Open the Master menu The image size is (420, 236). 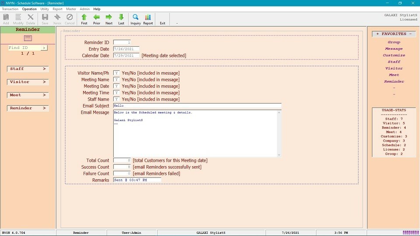pos(71,9)
